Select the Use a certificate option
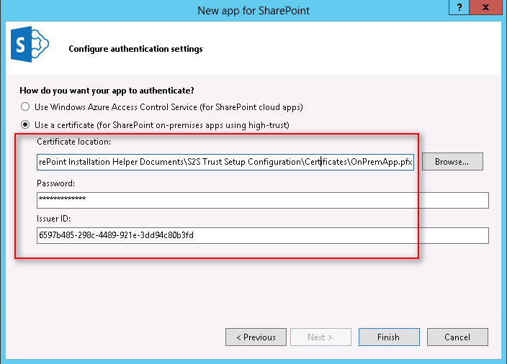This screenshot has height=364, width=507. [x=27, y=124]
